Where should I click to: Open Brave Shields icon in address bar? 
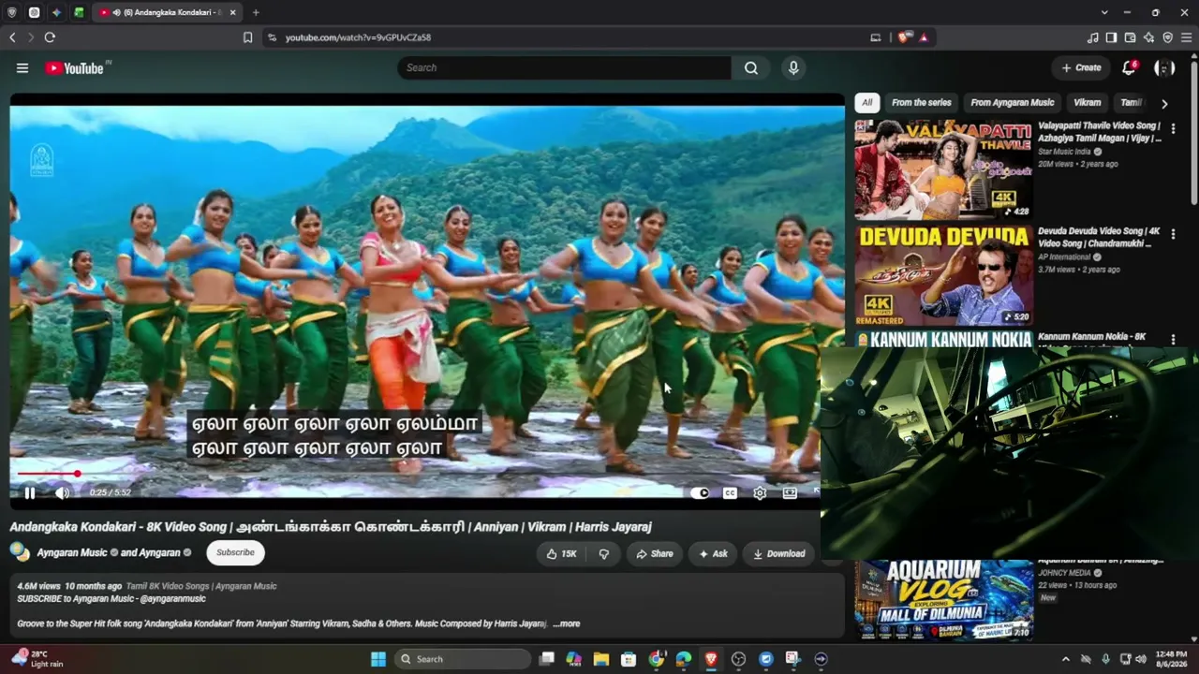point(904,37)
